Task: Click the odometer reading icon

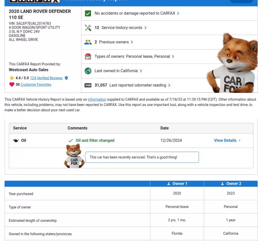Action: pos(88,85)
